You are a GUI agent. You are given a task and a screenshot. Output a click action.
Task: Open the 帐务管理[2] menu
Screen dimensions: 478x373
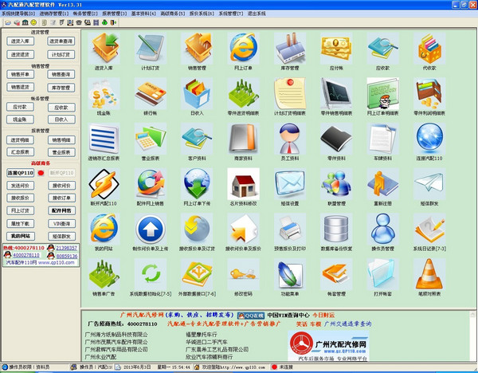(x=85, y=14)
